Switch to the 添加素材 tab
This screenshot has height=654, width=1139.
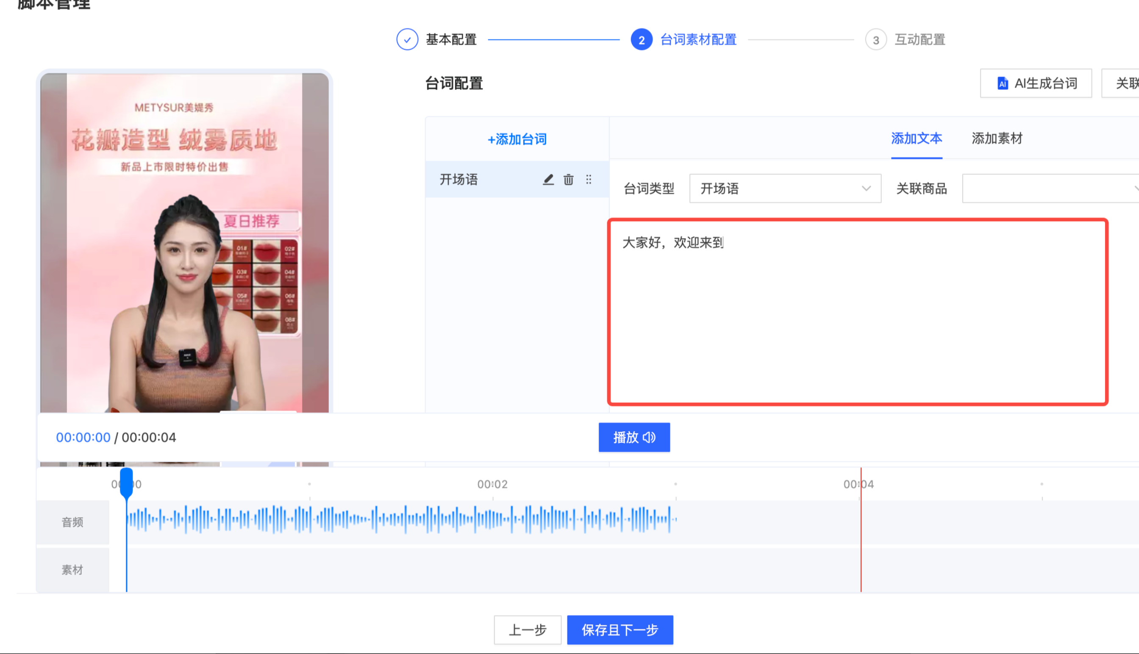997,139
